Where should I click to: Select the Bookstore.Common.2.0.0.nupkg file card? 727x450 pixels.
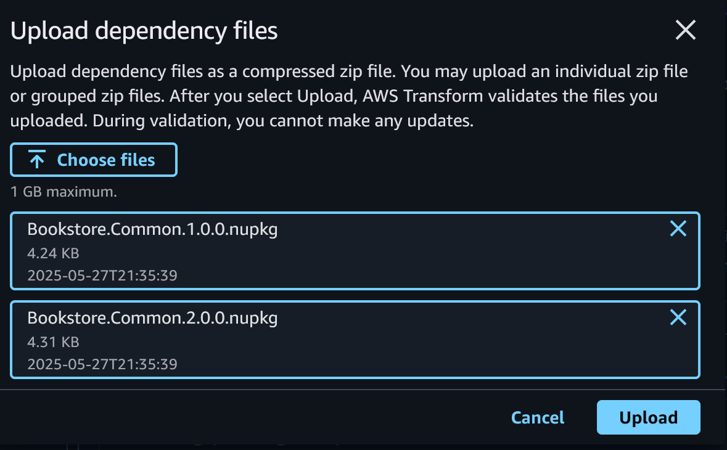point(355,340)
